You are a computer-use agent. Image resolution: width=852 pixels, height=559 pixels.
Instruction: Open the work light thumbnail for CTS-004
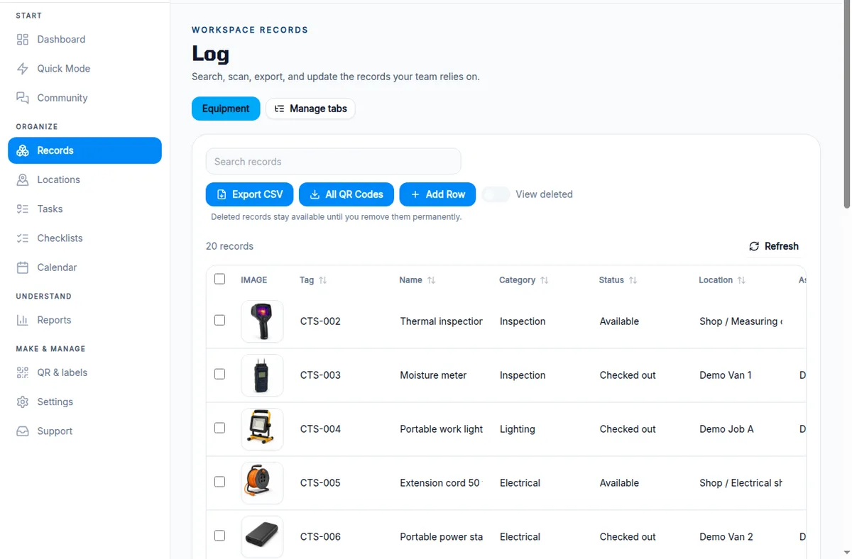coord(262,429)
